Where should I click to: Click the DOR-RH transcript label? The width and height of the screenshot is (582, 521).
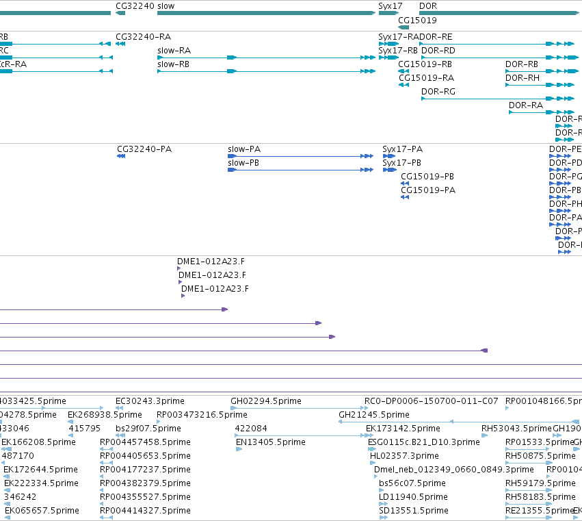[x=523, y=78]
